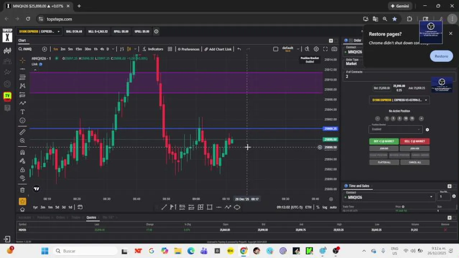
Task: Open the chart quick search icon
Action: [307, 49]
